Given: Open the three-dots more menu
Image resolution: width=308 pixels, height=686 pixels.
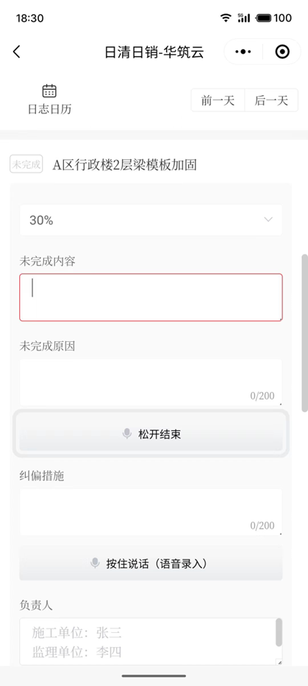Looking at the screenshot, I should click(x=243, y=52).
